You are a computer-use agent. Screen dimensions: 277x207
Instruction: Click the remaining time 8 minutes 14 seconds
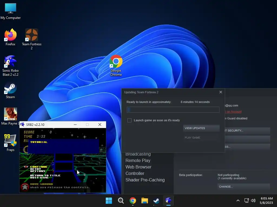pos(195,102)
